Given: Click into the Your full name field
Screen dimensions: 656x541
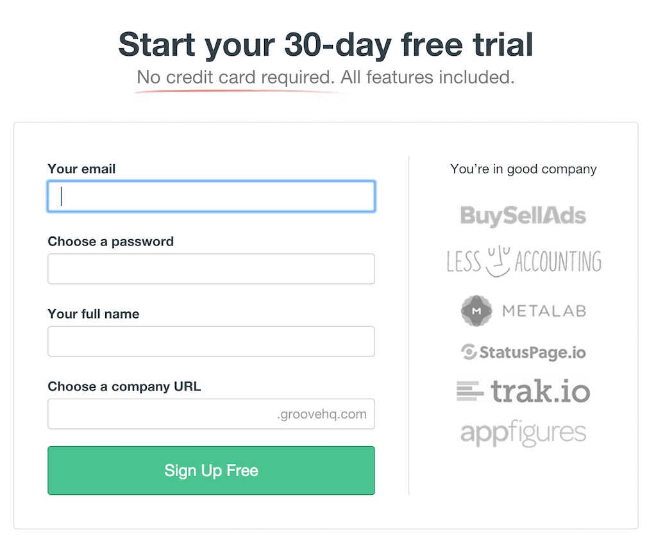Looking at the screenshot, I should coord(211,341).
